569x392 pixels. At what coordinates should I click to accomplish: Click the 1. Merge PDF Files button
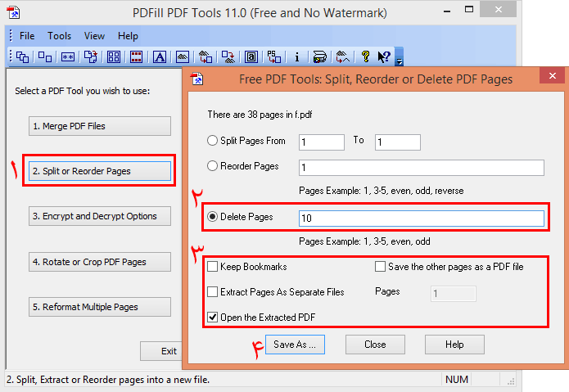pyautogui.click(x=100, y=126)
